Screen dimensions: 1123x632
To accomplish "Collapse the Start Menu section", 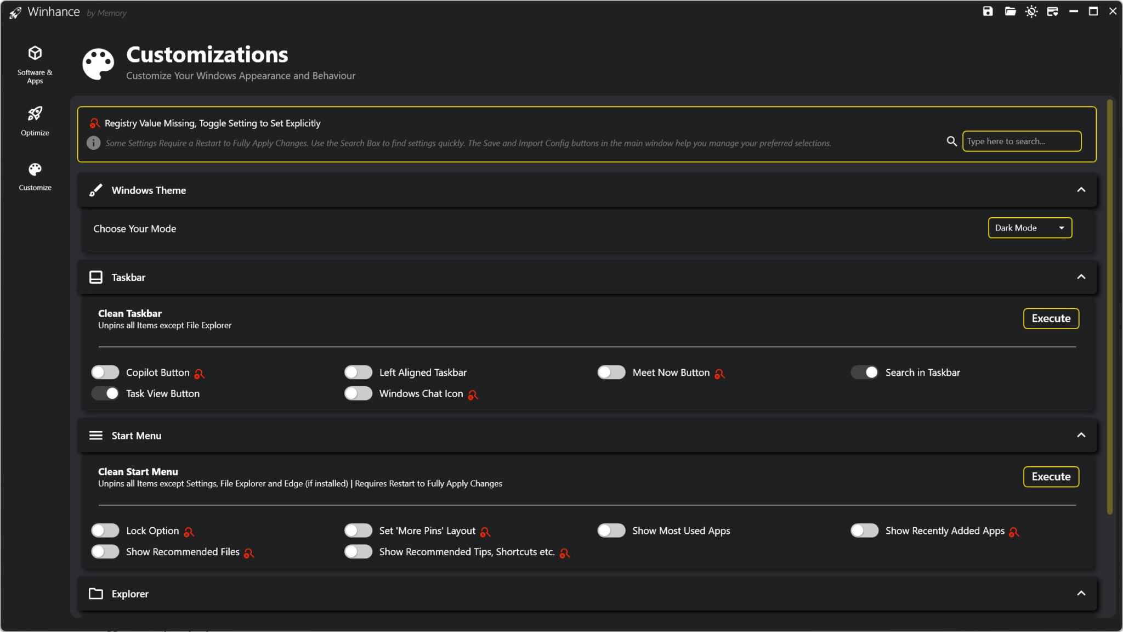I will pos(1081,435).
